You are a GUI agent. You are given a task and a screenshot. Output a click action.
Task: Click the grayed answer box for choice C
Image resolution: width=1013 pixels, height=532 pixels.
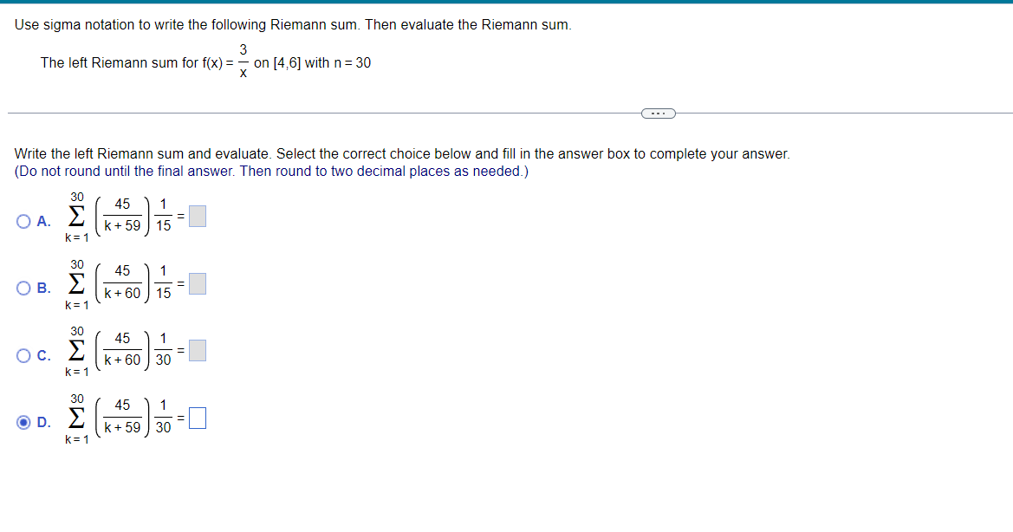click(x=197, y=350)
